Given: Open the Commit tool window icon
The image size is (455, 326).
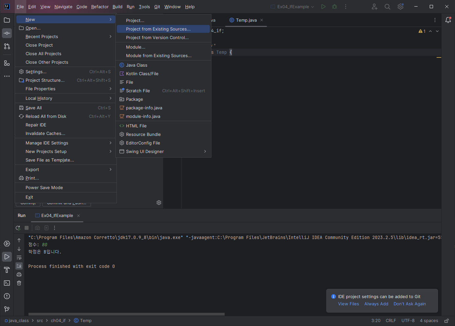Looking at the screenshot, I should [x=7, y=33].
